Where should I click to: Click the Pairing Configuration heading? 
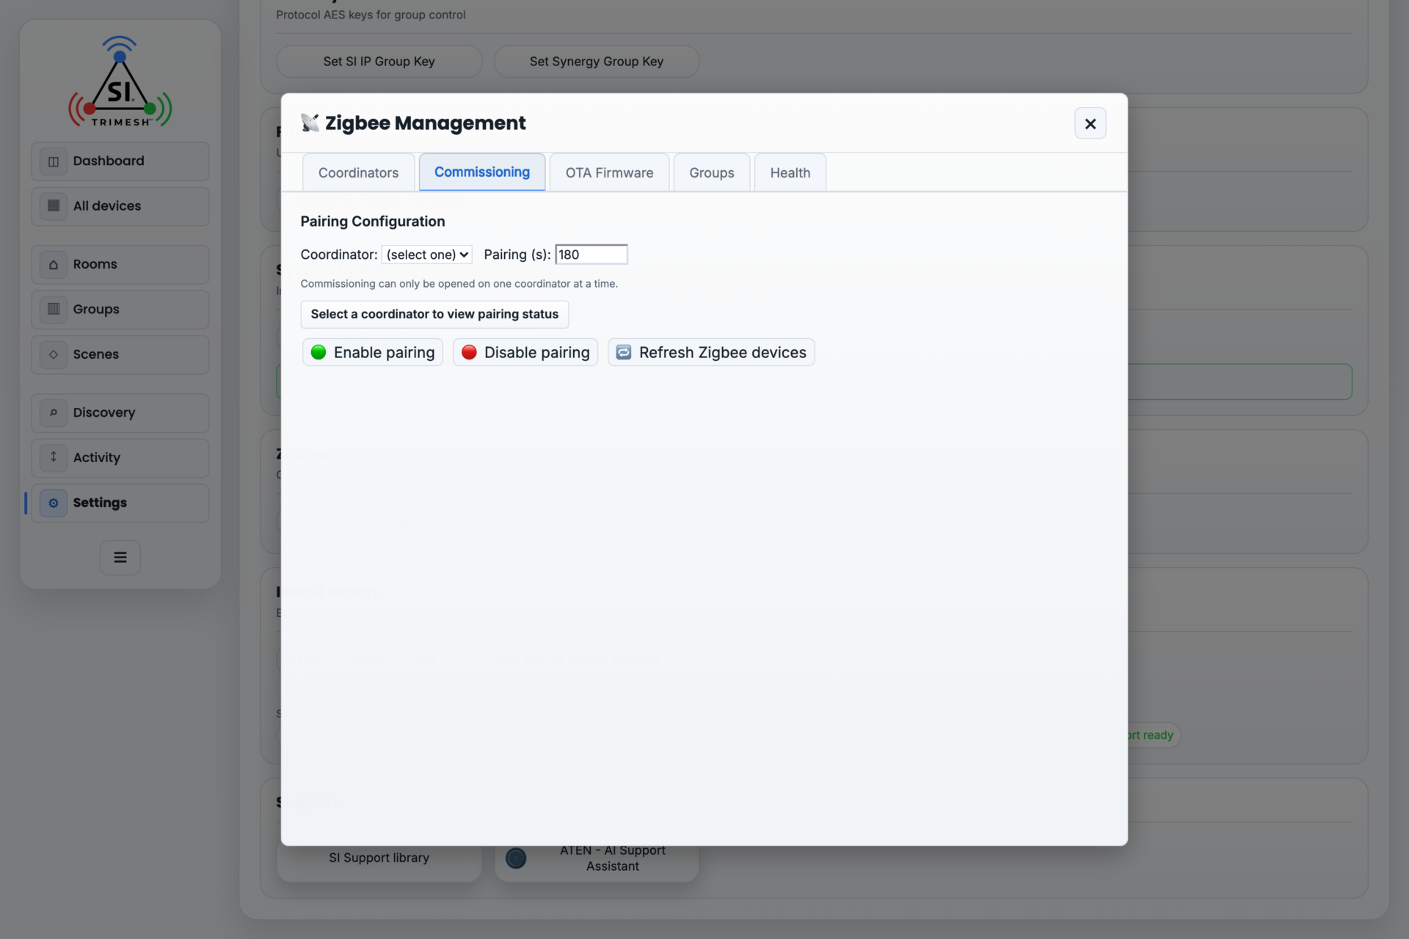(x=373, y=222)
